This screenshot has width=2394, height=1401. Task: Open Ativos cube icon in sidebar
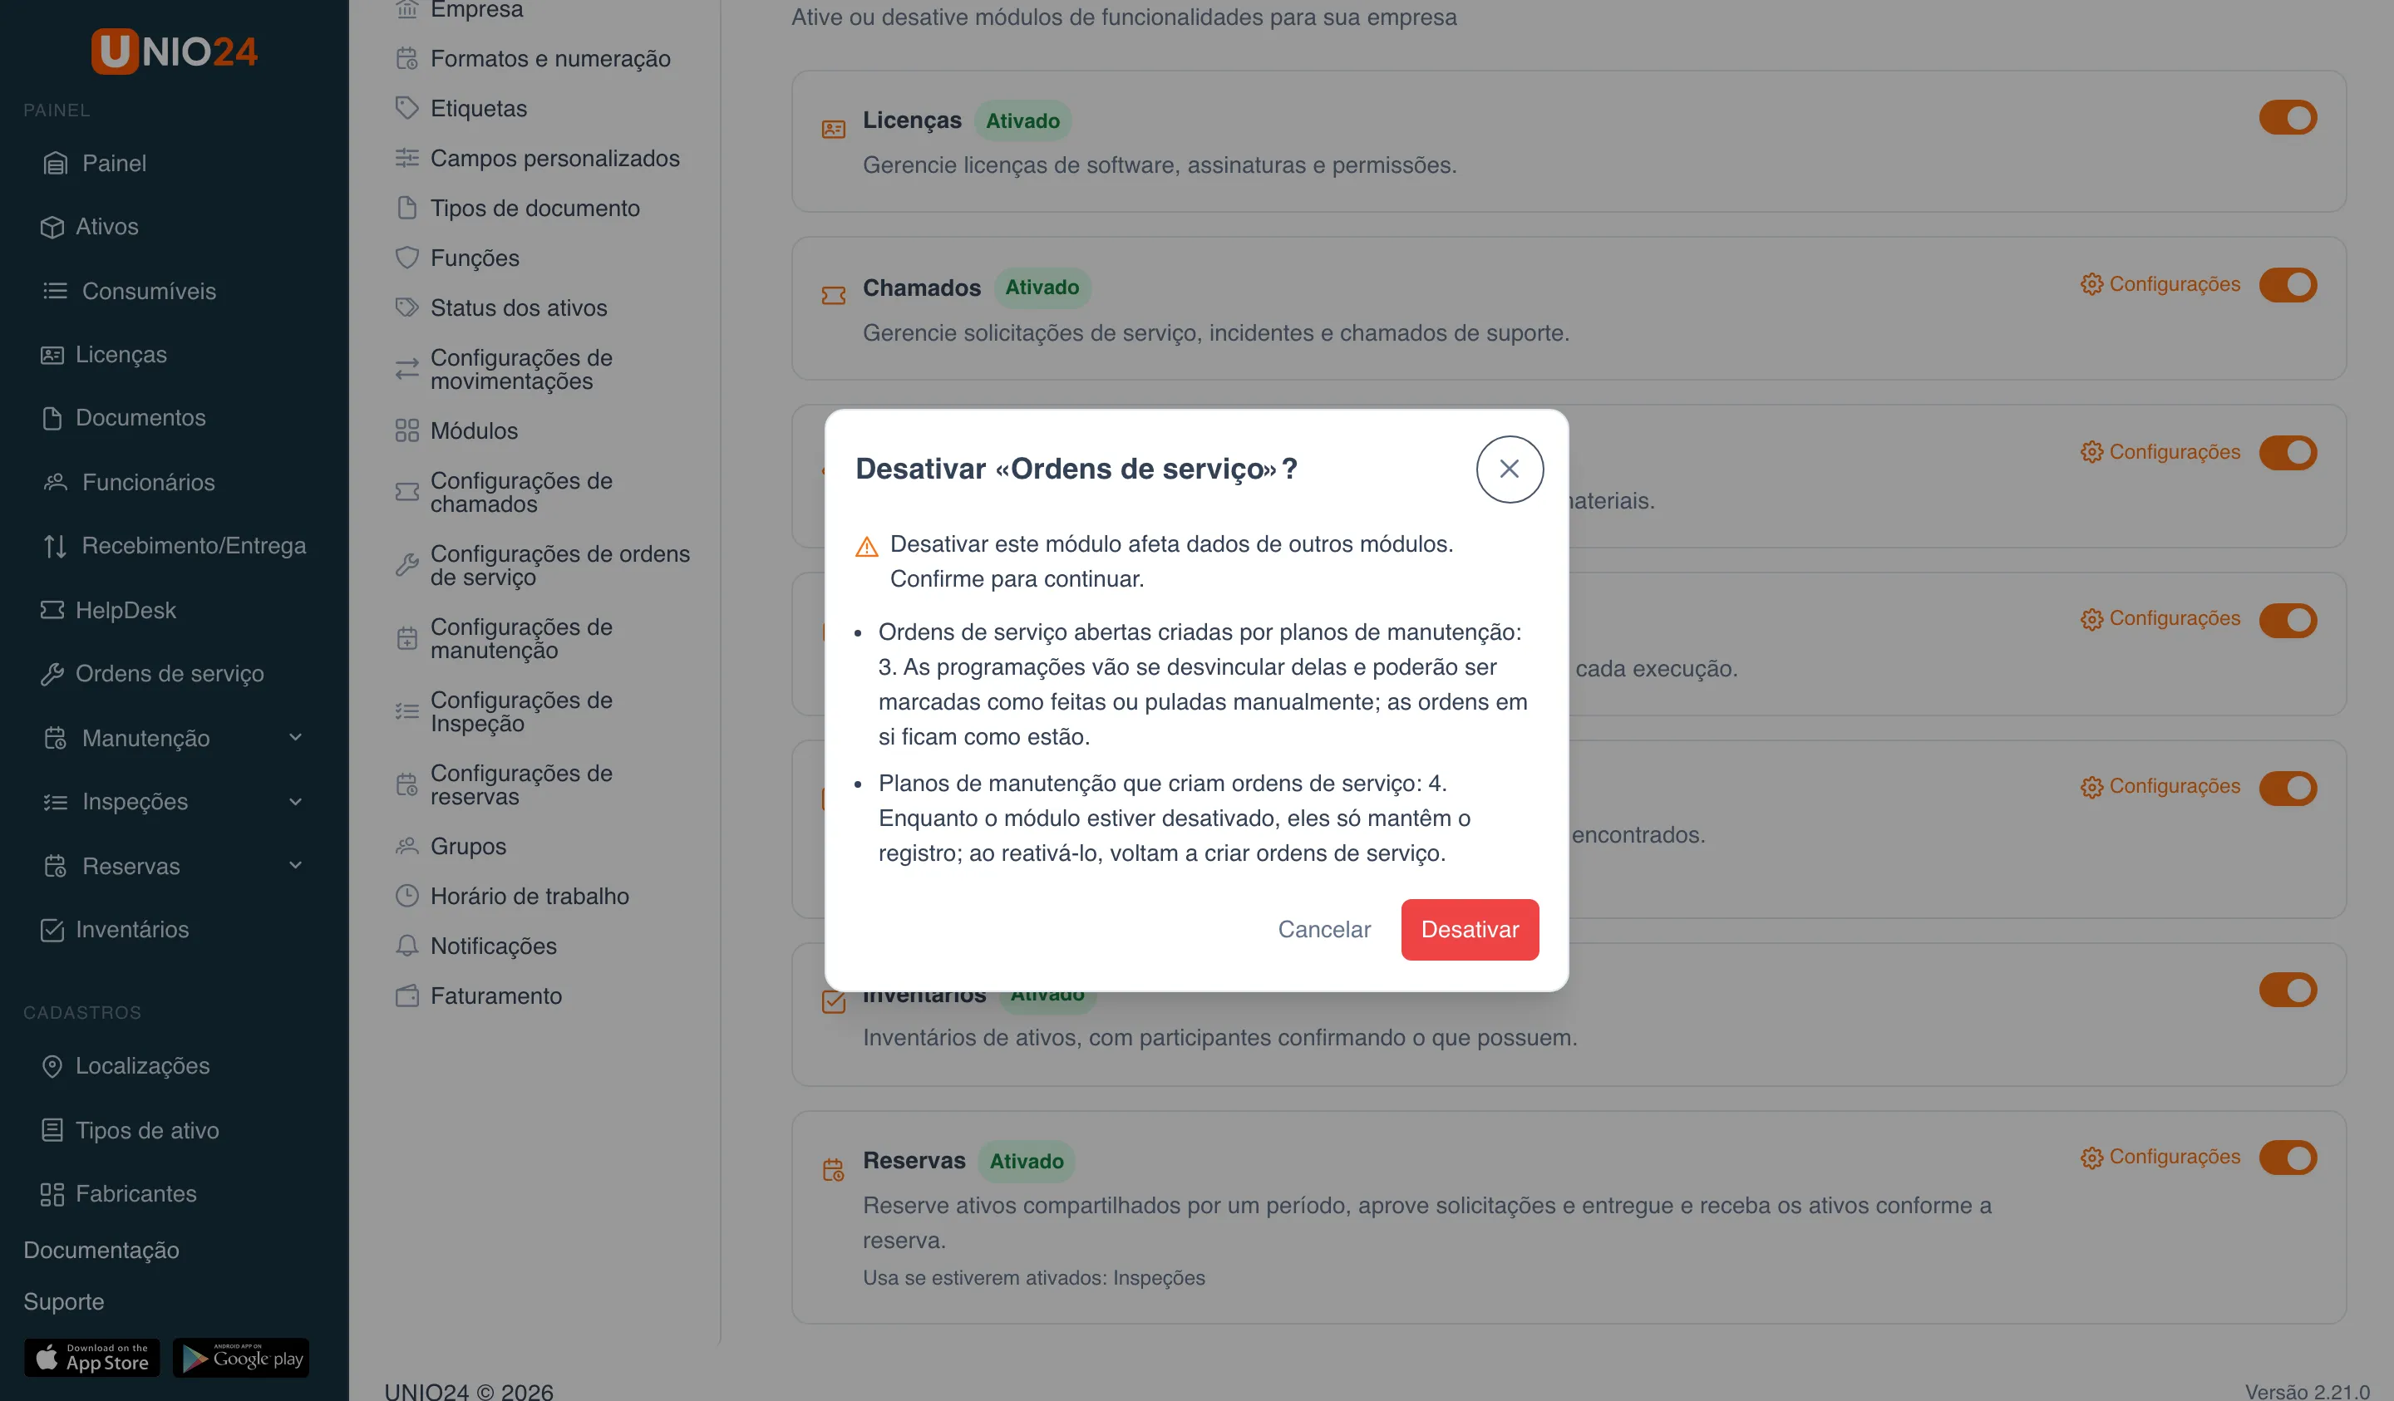pos(52,227)
